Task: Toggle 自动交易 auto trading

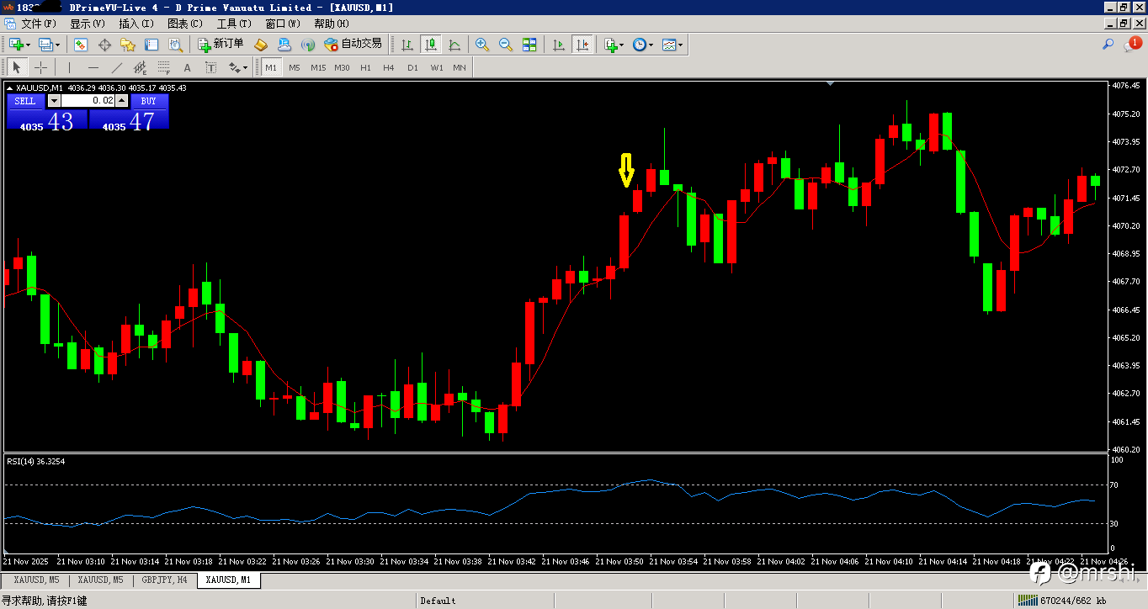Action: click(353, 44)
